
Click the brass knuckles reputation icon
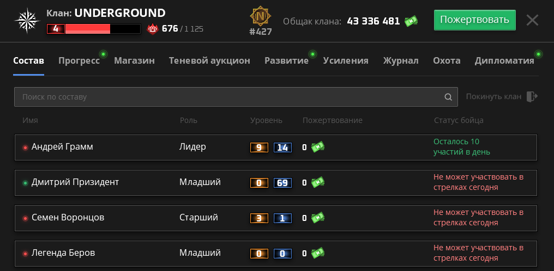point(153,28)
